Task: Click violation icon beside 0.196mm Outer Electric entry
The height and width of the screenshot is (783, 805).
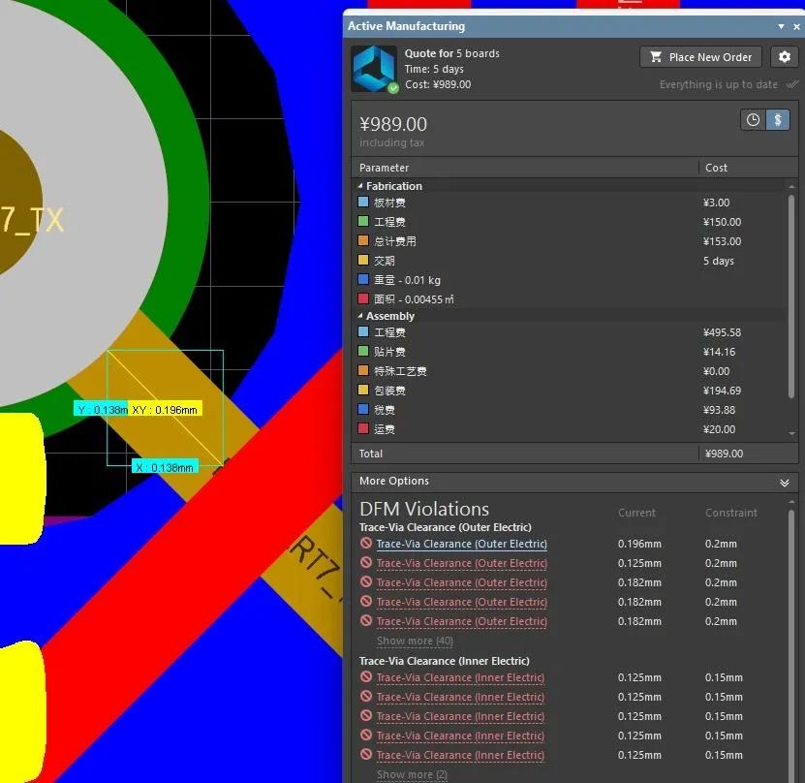Action: (x=365, y=544)
